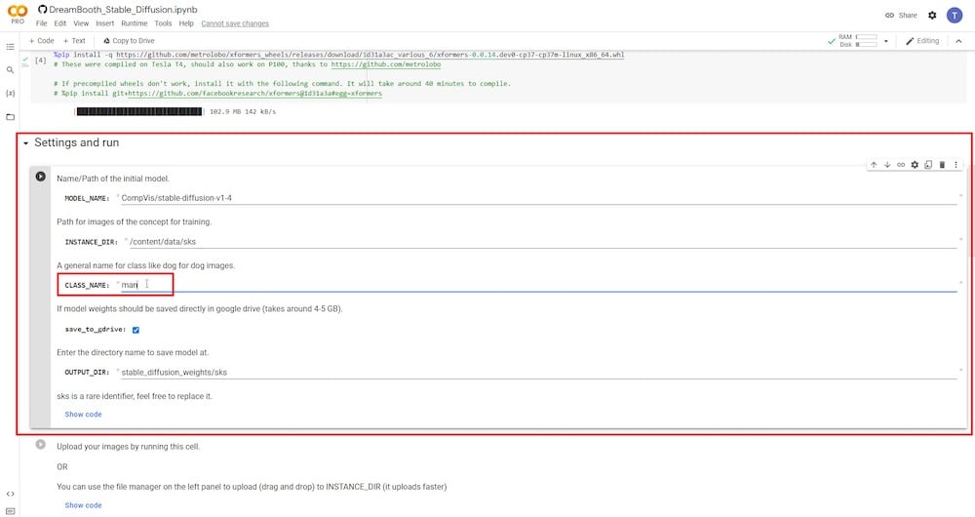The height and width of the screenshot is (517, 975).
Task: Open more cell actions menu
Action: [955, 165]
